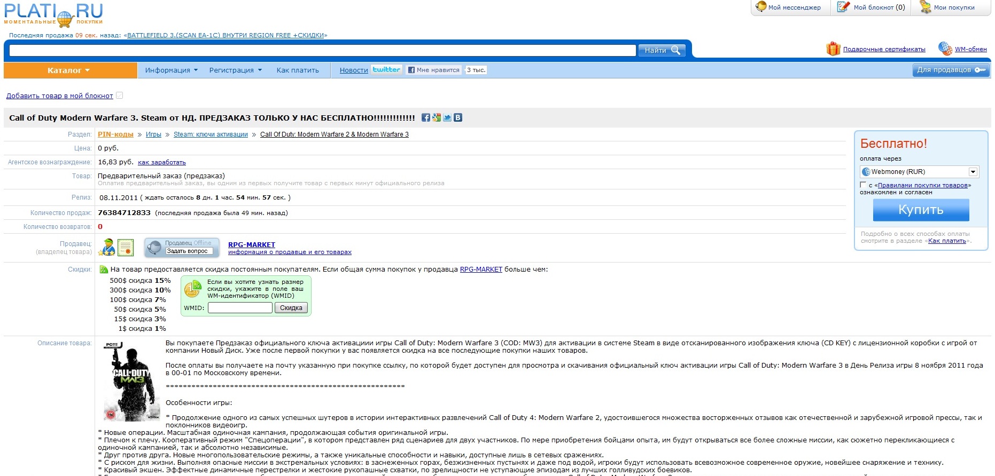Expand the Информация menu
Viewport: 995px width, 476px height.
(172, 70)
